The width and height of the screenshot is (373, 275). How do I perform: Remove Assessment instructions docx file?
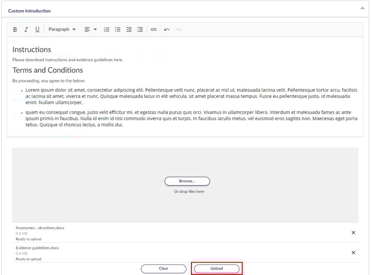click(x=354, y=233)
